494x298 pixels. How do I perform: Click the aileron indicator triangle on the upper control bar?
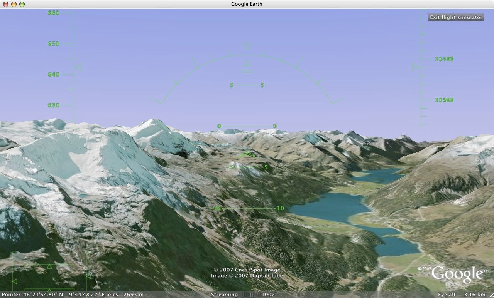49,266
